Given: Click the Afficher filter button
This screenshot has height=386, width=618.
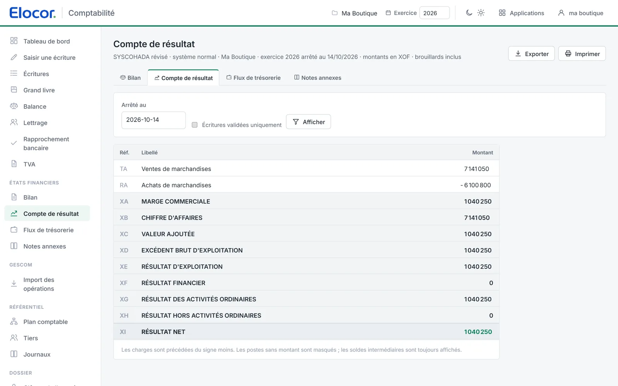Looking at the screenshot, I should click(308, 122).
